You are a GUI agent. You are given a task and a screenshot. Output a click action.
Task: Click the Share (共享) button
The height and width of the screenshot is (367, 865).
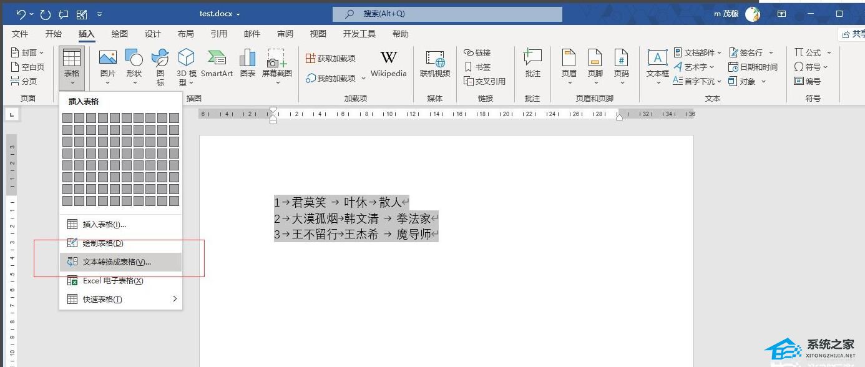click(x=851, y=34)
